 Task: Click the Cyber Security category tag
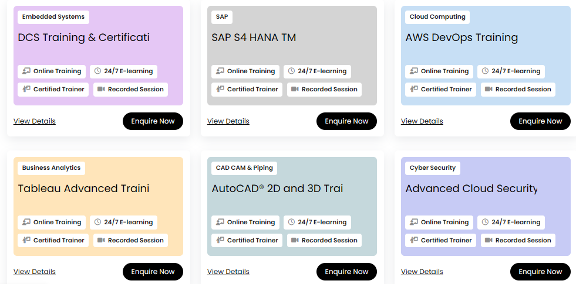[432, 168]
